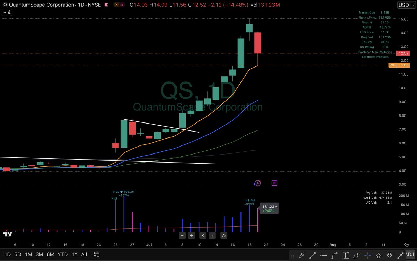This screenshot has width=417, height=261.
Task: Click the RS Rating 98.0 row
Action: pos(375,47)
